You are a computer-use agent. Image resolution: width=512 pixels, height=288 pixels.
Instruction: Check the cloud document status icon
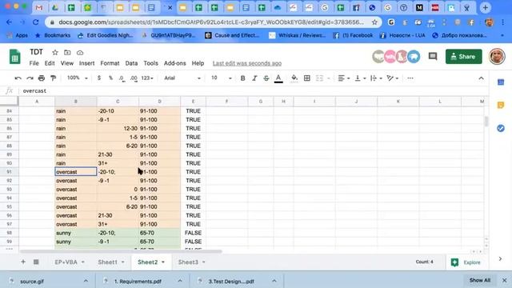click(80, 52)
